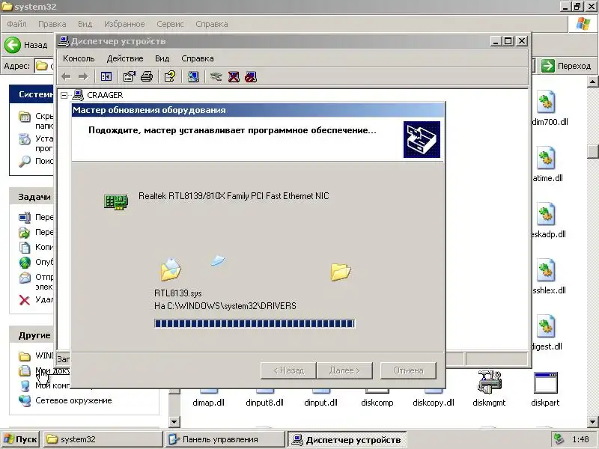The width and height of the screenshot is (599, 449).
Task: Select the diskcomp file label
Action: [377, 403]
